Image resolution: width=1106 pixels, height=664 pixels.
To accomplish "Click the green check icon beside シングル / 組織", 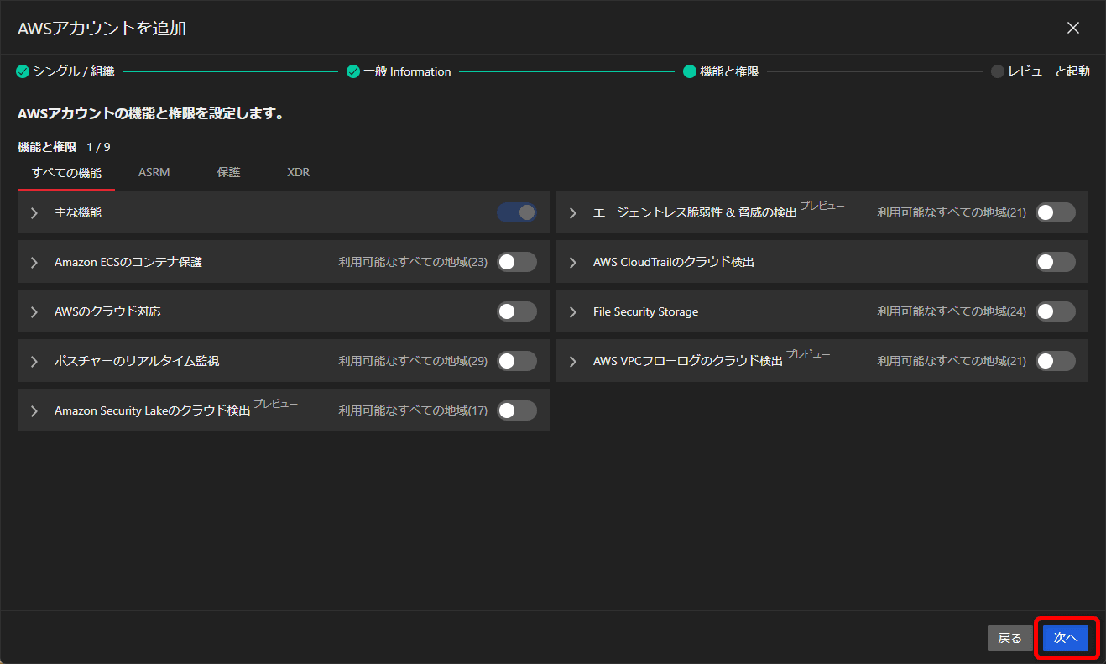I will click(23, 71).
